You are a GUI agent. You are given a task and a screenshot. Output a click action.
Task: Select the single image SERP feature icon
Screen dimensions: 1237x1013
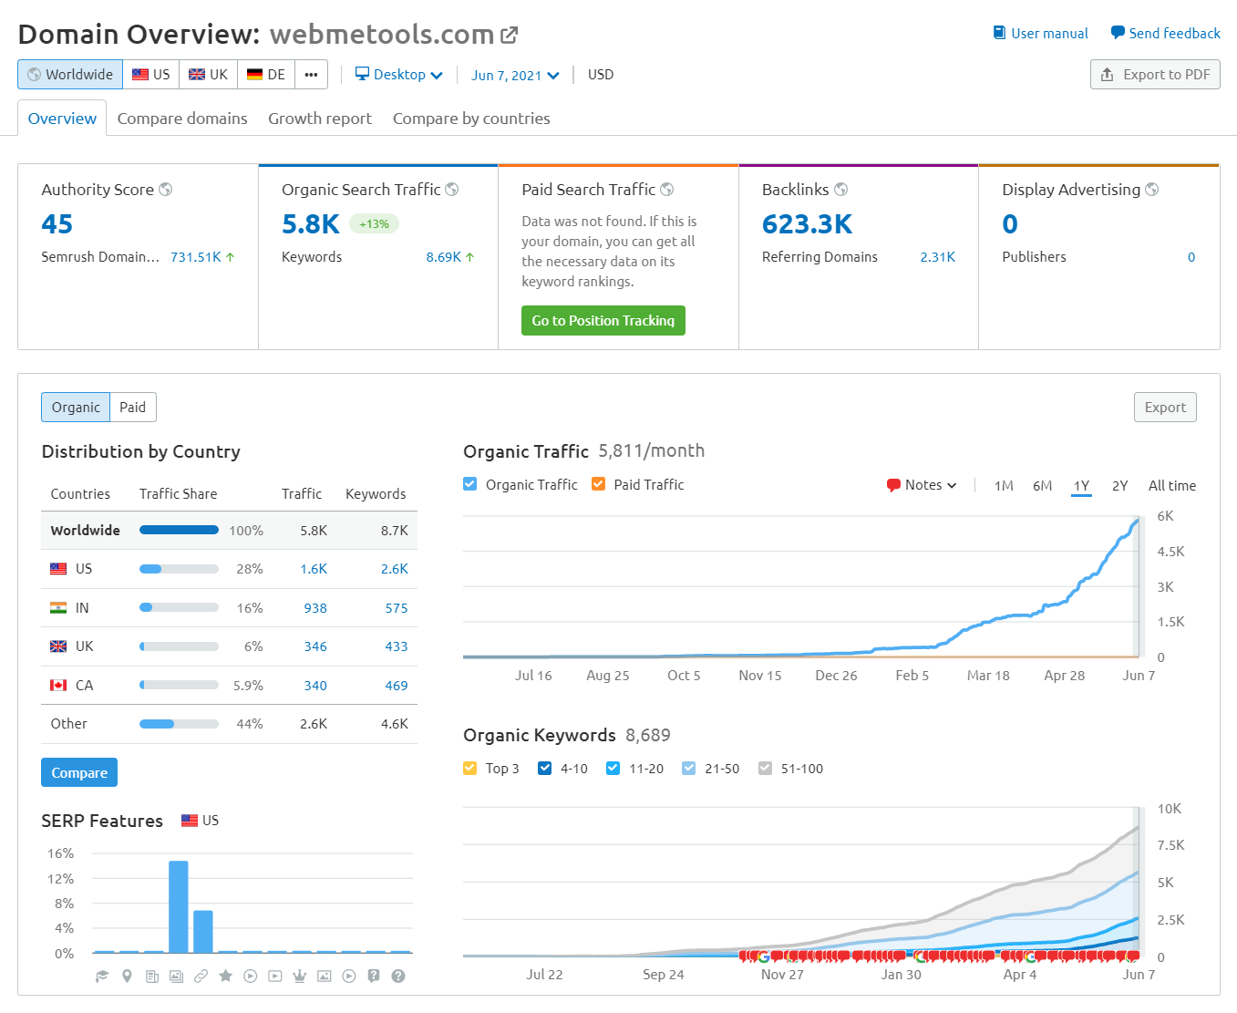click(324, 976)
